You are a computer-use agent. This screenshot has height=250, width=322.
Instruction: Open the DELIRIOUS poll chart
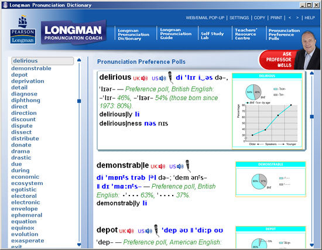tap(267, 111)
